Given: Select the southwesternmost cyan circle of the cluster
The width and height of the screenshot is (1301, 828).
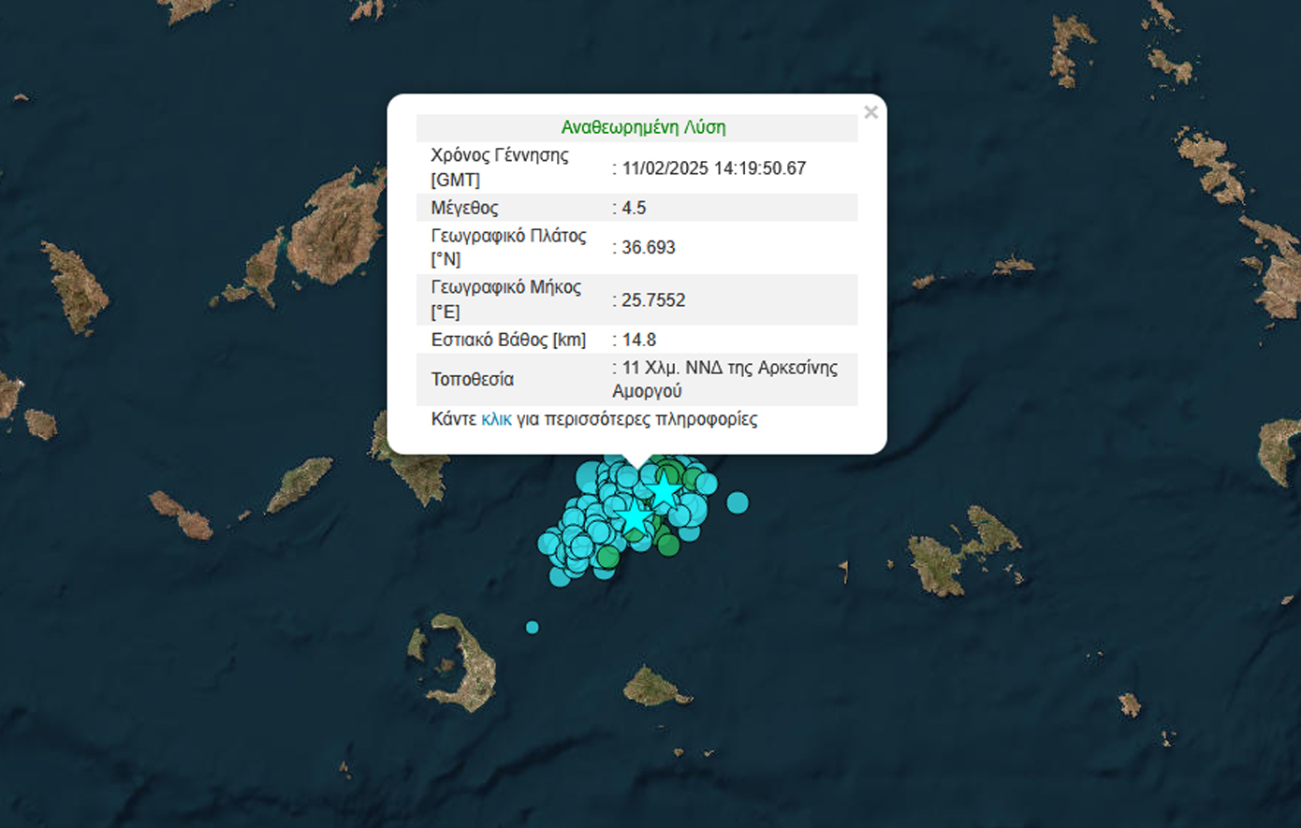Looking at the screenshot, I should click(560, 576).
